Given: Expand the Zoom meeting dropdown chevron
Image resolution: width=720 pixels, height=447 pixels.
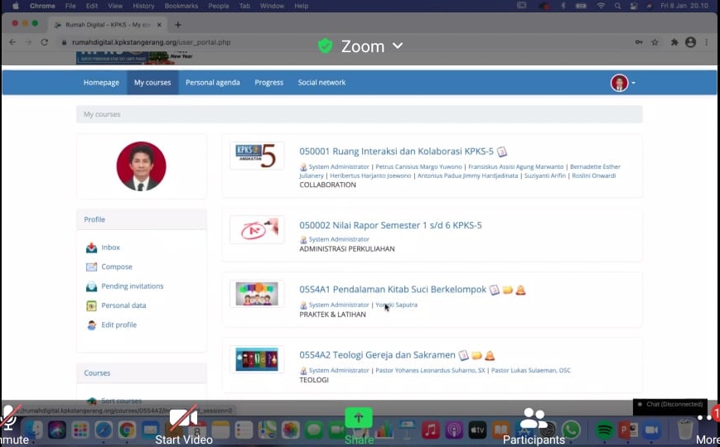Looking at the screenshot, I should [398, 46].
